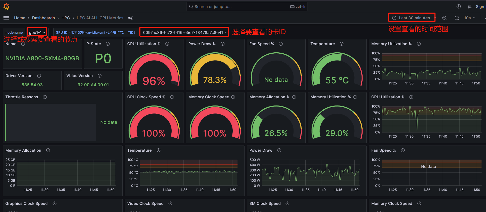Viewport: 486px width, 212px height.
Task: Show info for Driver Version panel
Action: click(x=39, y=76)
